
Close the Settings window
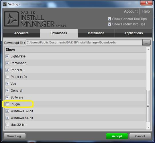click(146, 3)
